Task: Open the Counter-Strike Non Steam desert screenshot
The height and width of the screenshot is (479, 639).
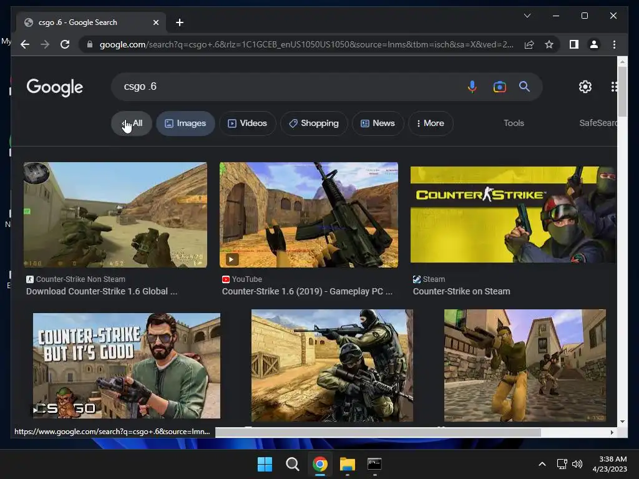Action: coord(115,215)
